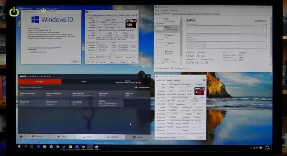Open the Microsoft license terms link
The width and height of the screenshot is (287, 156).
[42, 48]
